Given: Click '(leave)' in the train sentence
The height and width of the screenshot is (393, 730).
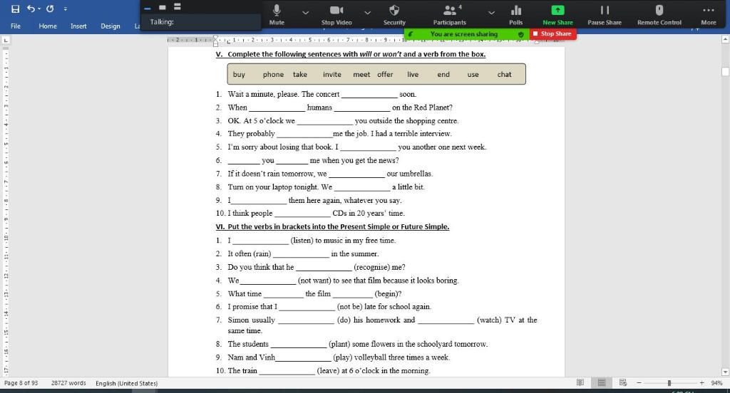Looking at the screenshot, I should pos(328,371).
